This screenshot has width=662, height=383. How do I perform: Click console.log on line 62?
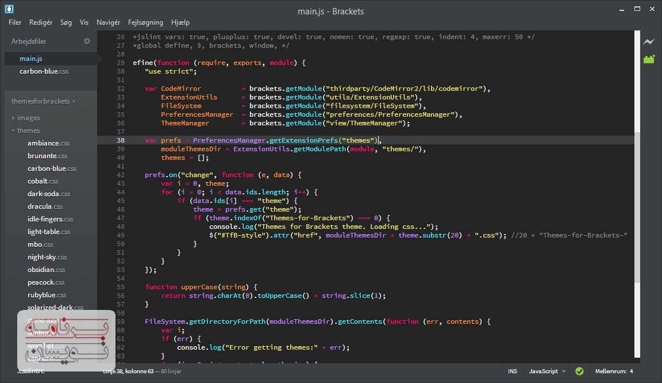(x=199, y=347)
